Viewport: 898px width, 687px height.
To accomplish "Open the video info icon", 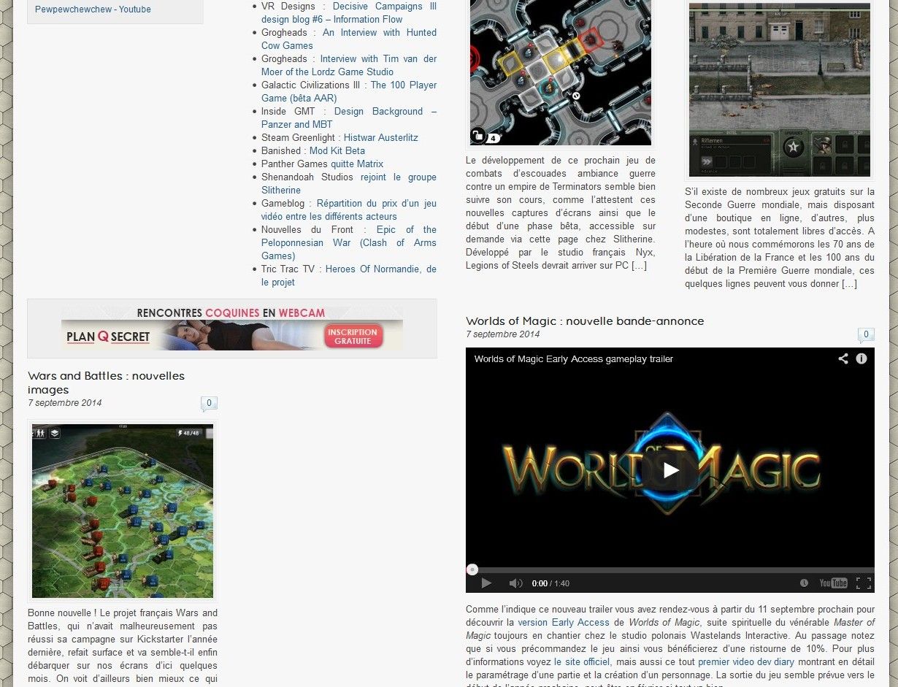I will 861,358.
